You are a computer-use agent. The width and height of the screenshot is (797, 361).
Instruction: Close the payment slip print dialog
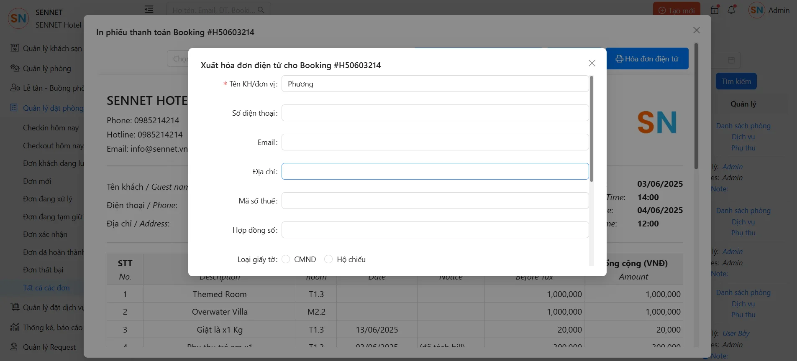[696, 30]
